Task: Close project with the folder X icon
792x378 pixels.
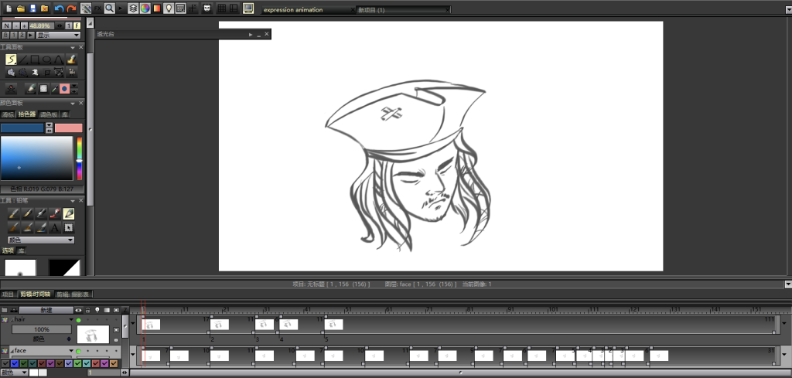Action: pos(45,8)
